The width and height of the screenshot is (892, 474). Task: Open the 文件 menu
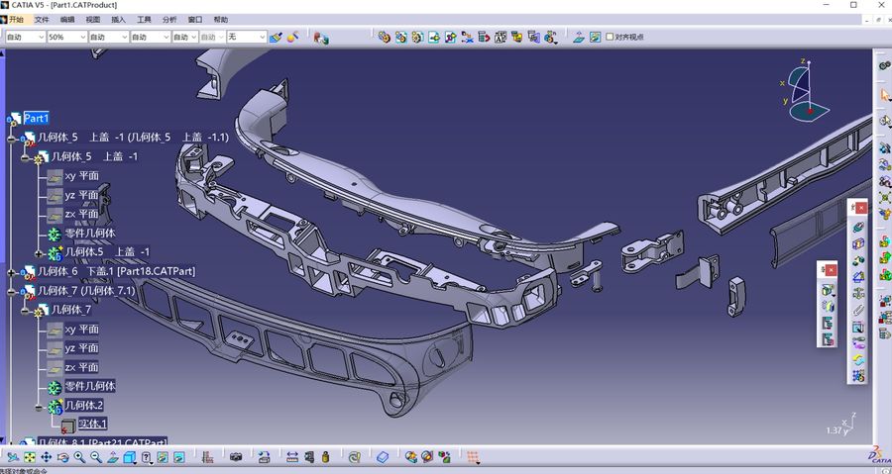click(42, 20)
